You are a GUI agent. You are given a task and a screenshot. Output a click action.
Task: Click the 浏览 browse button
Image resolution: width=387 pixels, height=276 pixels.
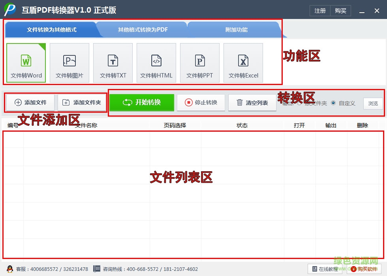pos(373,104)
